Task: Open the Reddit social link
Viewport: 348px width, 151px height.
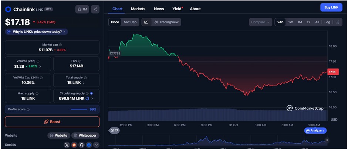Action: point(74,145)
